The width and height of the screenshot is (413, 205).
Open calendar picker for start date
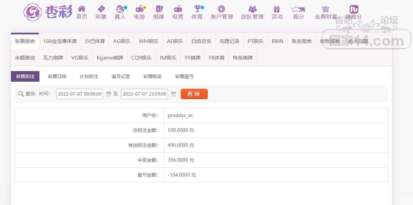point(108,94)
